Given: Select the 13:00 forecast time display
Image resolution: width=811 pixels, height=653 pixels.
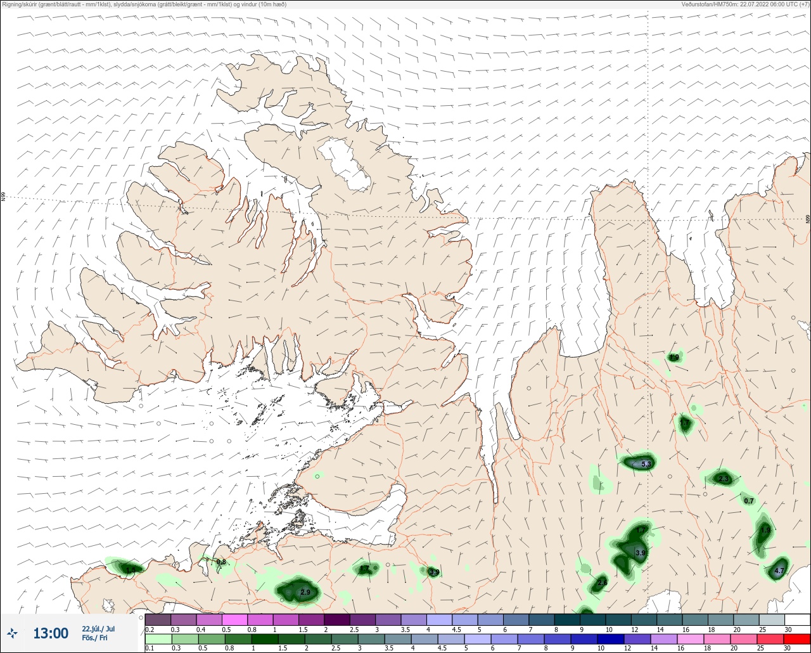Looking at the screenshot, I should (x=51, y=633).
